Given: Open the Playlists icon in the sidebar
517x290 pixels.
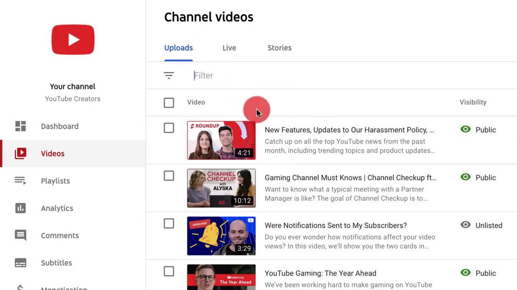Looking at the screenshot, I should point(21,181).
